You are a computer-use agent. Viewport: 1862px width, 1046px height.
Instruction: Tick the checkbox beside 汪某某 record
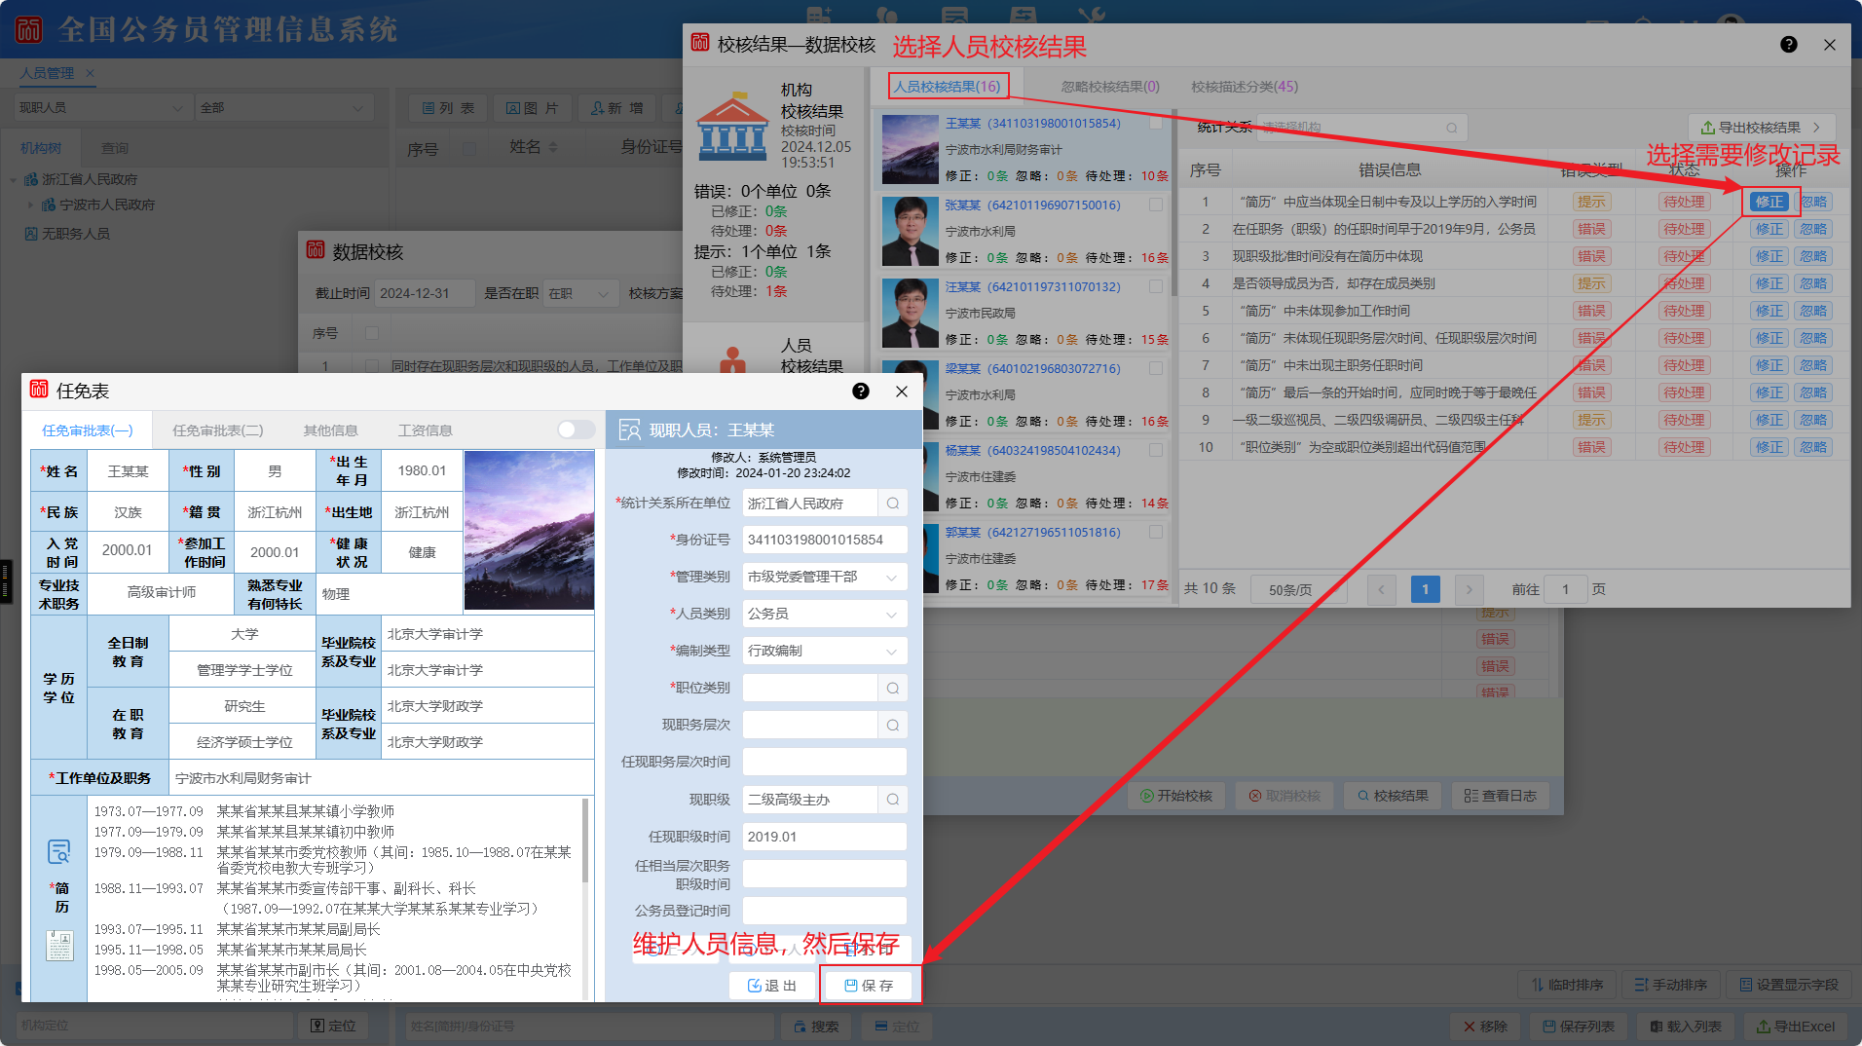click(1155, 287)
